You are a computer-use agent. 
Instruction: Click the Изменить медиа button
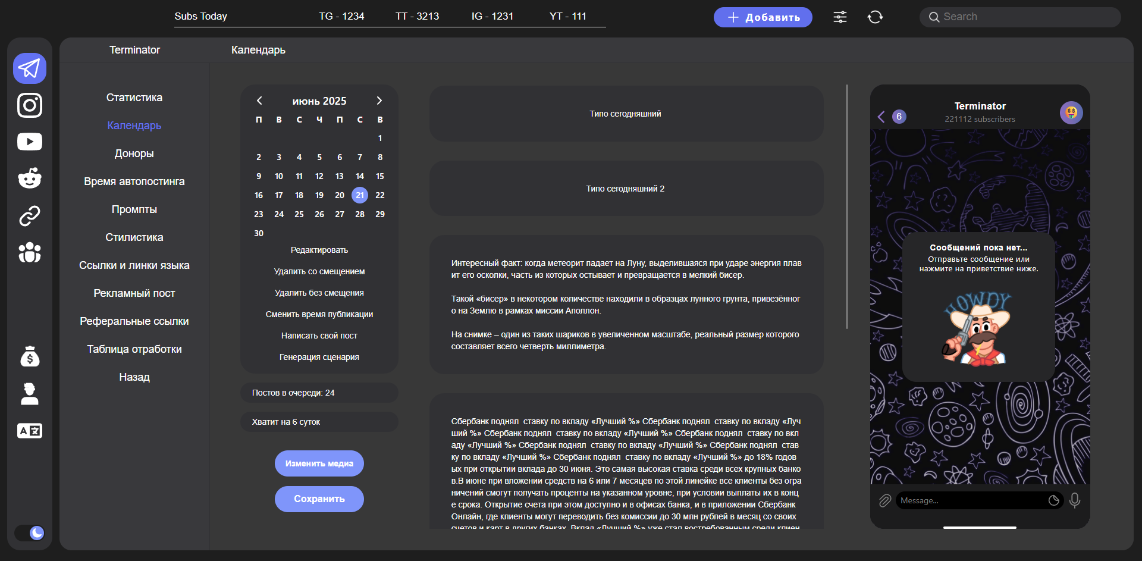click(319, 463)
